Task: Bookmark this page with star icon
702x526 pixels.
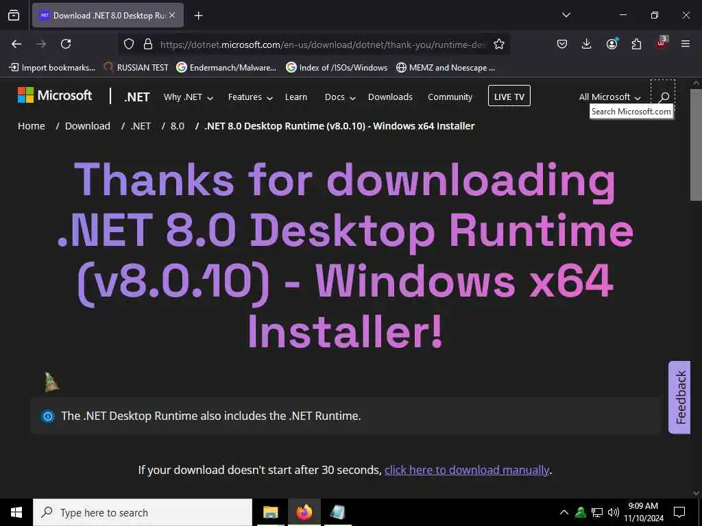Action: 499,44
